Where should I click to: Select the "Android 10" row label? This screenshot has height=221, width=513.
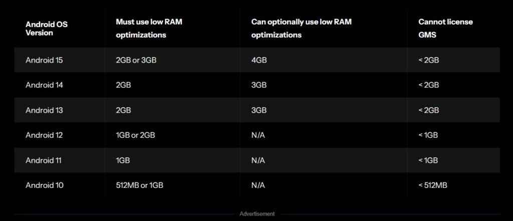(44, 185)
